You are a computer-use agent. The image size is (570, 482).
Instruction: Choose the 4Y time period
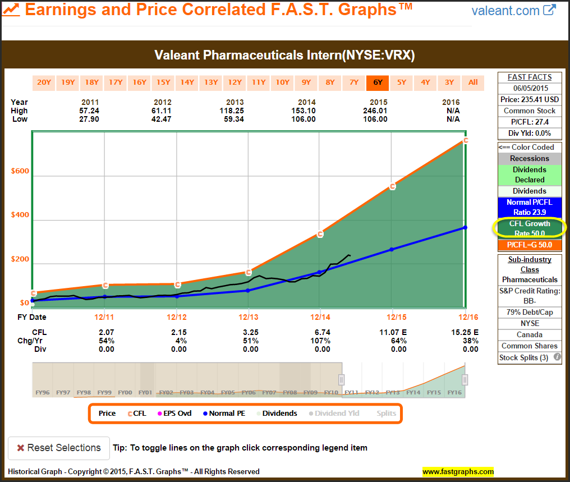tap(425, 82)
